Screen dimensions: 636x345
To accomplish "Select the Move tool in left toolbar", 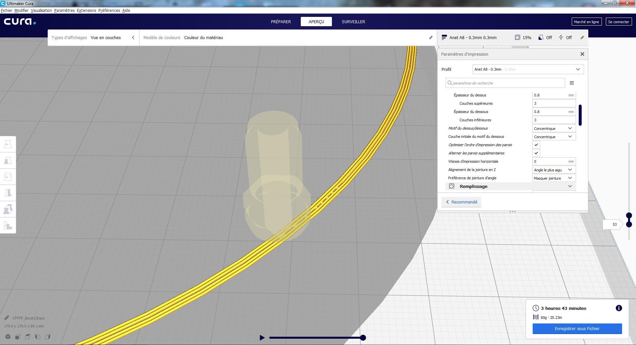I will (x=8, y=144).
